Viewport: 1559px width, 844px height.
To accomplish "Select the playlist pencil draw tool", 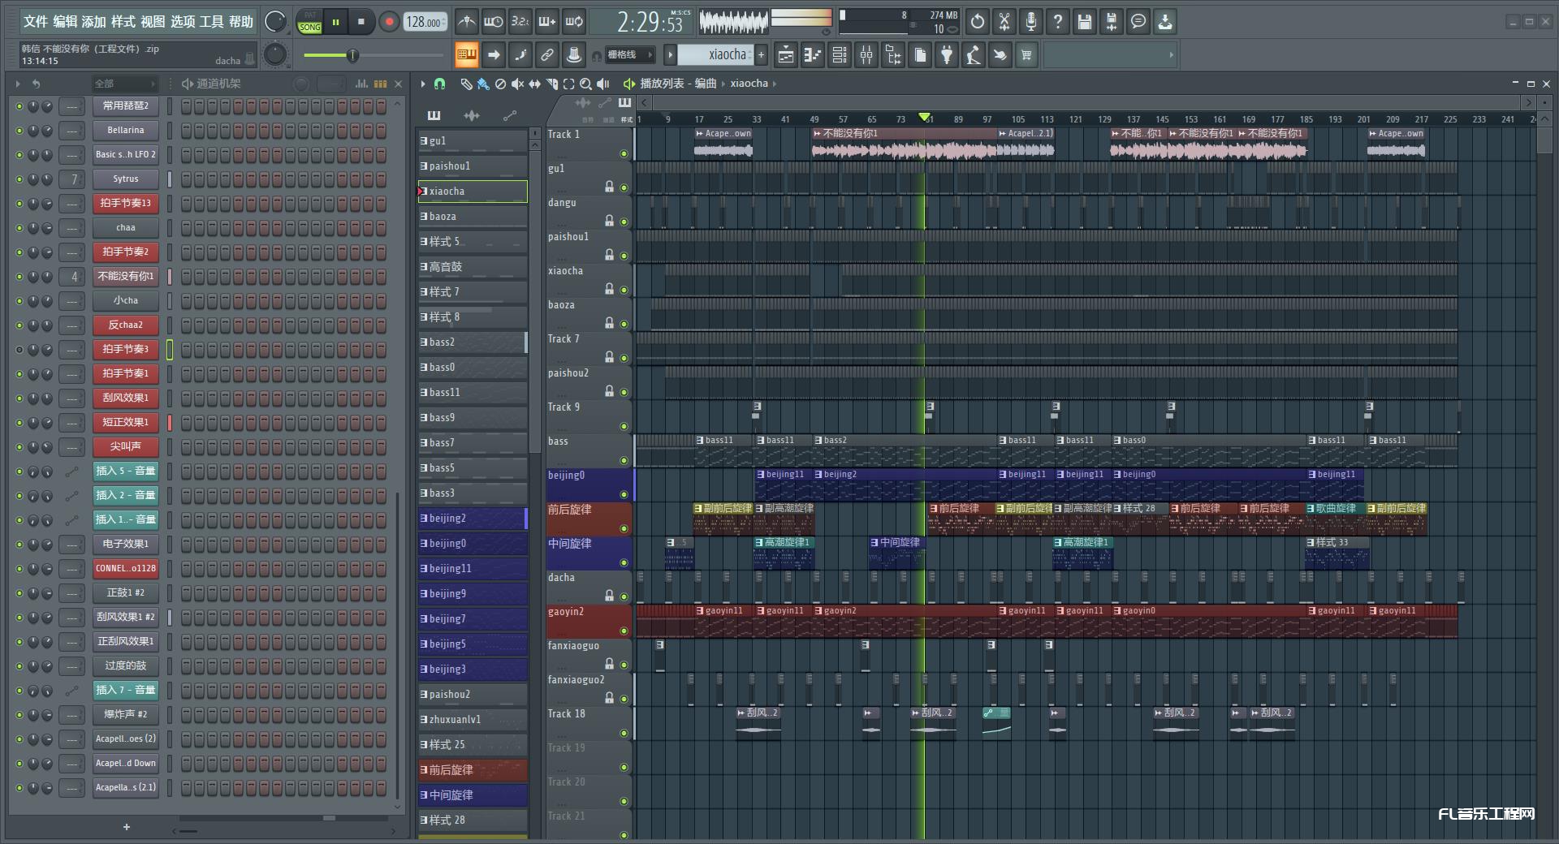I will pyautogui.click(x=466, y=84).
